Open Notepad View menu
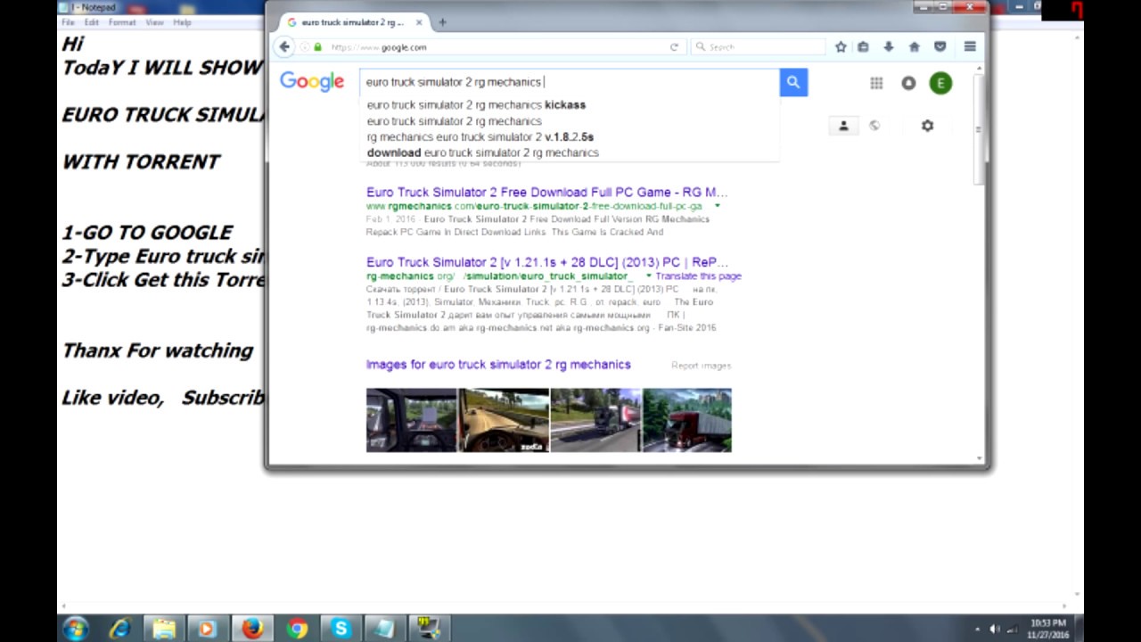 pyautogui.click(x=154, y=22)
